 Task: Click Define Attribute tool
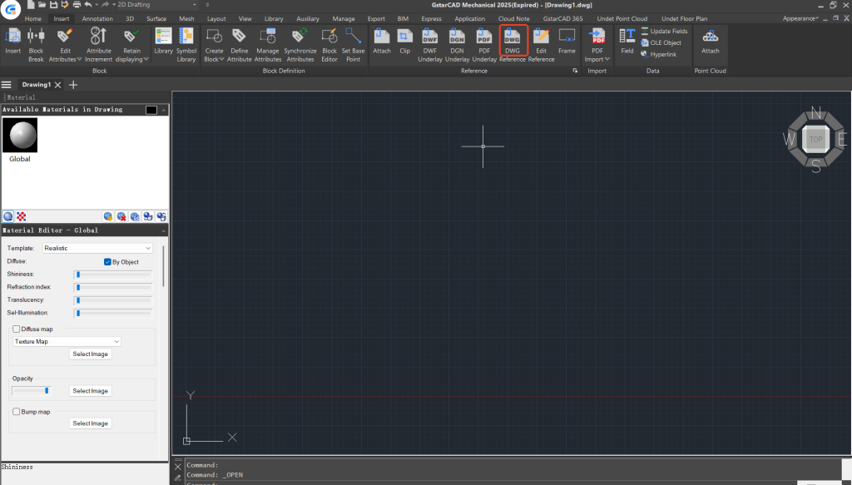pos(239,45)
